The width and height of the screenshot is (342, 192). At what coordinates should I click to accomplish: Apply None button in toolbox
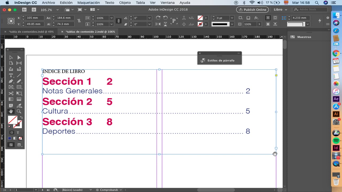(20, 138)
